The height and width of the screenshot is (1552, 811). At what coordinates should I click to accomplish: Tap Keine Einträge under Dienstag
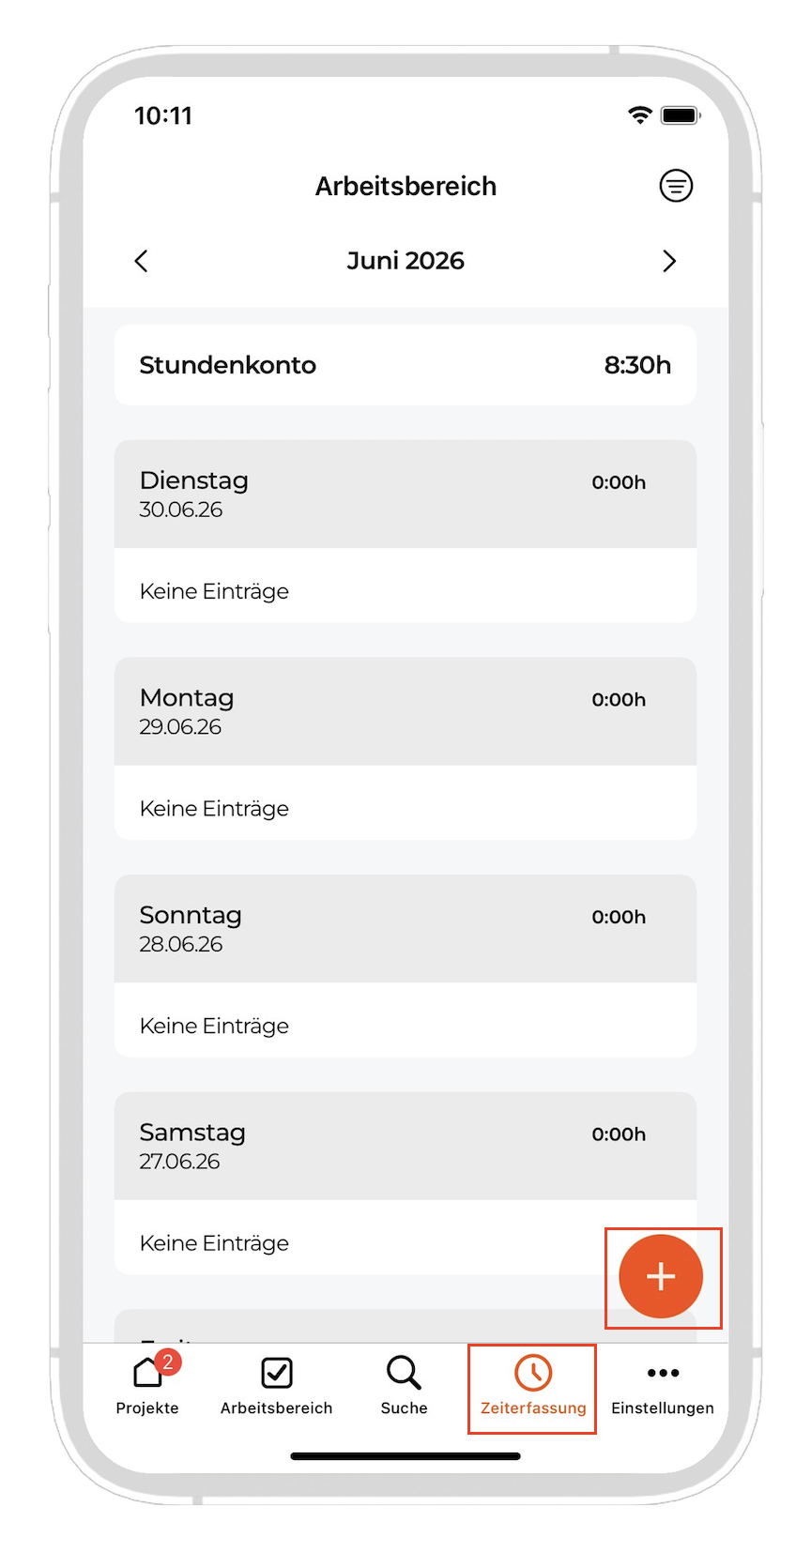click(x=214, y=591)
